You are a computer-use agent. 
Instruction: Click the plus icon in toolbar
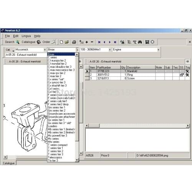click(x=87, y=42)
